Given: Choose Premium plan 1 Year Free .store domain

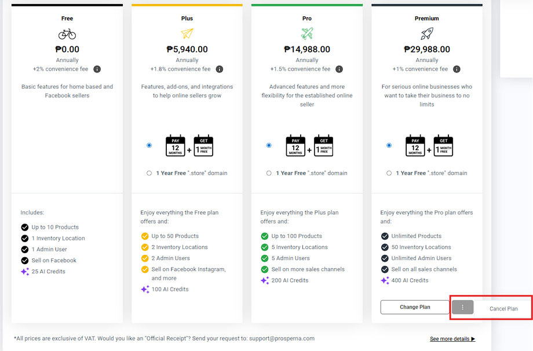Looking at the screenshot, I should 389,173.
